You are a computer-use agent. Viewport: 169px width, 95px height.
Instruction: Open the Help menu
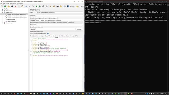click(21, 4)
